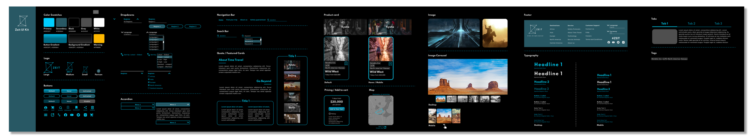Click the Facebook icon in icon row
This screenshot has width=756, height=138.
point(65,115)
